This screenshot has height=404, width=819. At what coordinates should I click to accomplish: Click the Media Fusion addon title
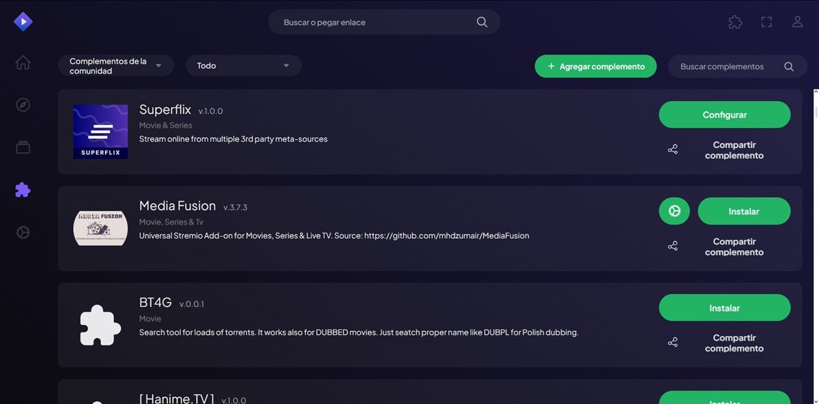tap(177, 206)
